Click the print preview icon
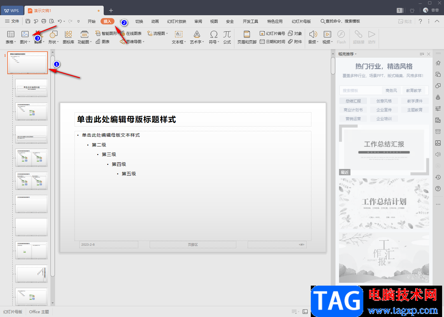Viewport: 444px width, 317px height. (x=52, y=21)
